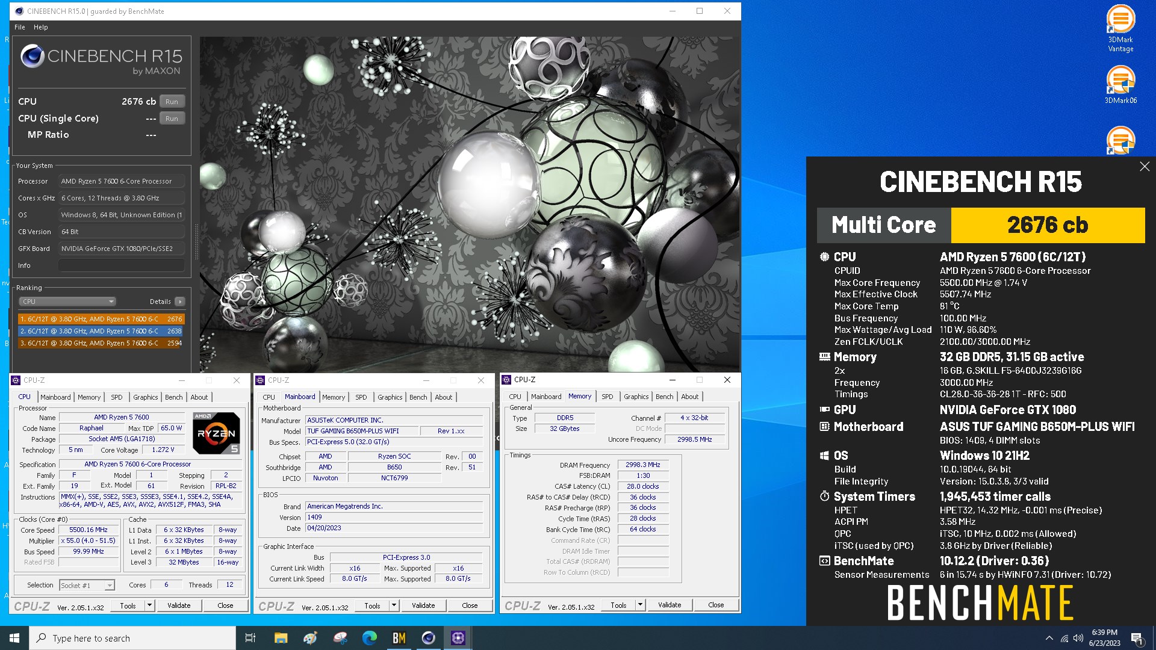Click the BIOS Version 1409 field
Viewport: 1156px width, 650px height.
click(x=394, y=518)
